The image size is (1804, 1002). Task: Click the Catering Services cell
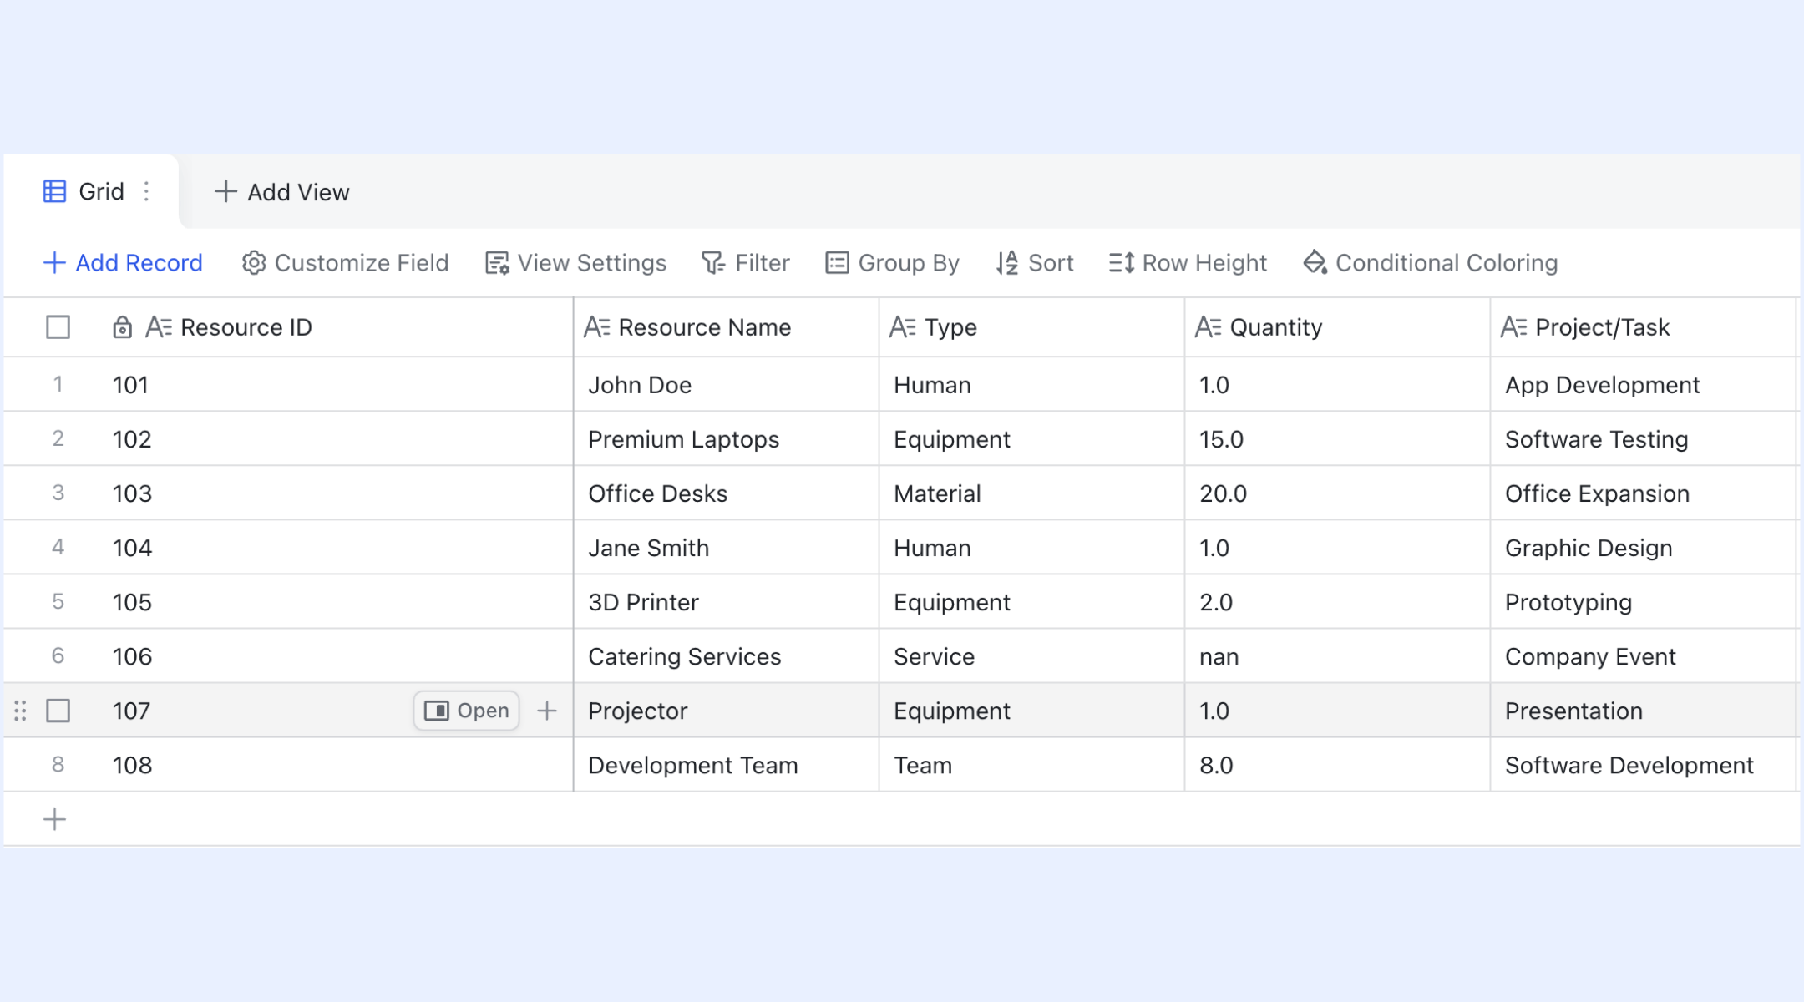(x=727, y=656)
